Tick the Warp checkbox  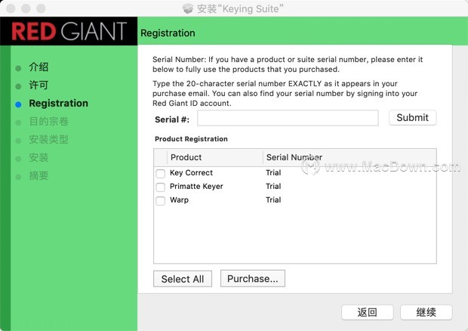(160, 201)
